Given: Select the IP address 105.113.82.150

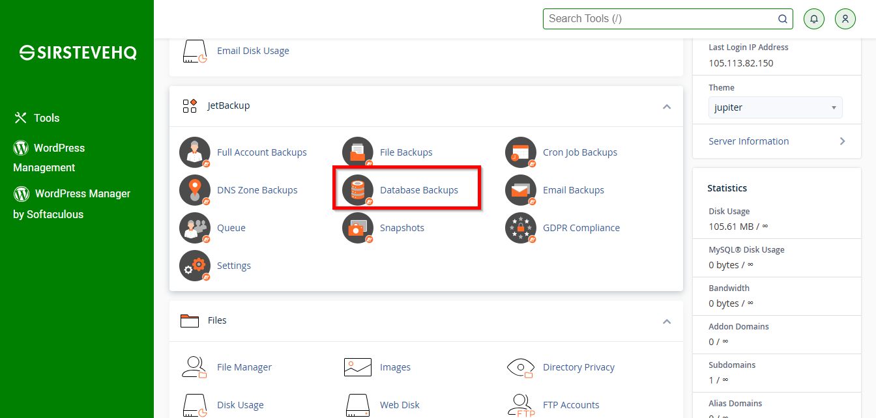Looking at the screenshot, I should point(741,63).
